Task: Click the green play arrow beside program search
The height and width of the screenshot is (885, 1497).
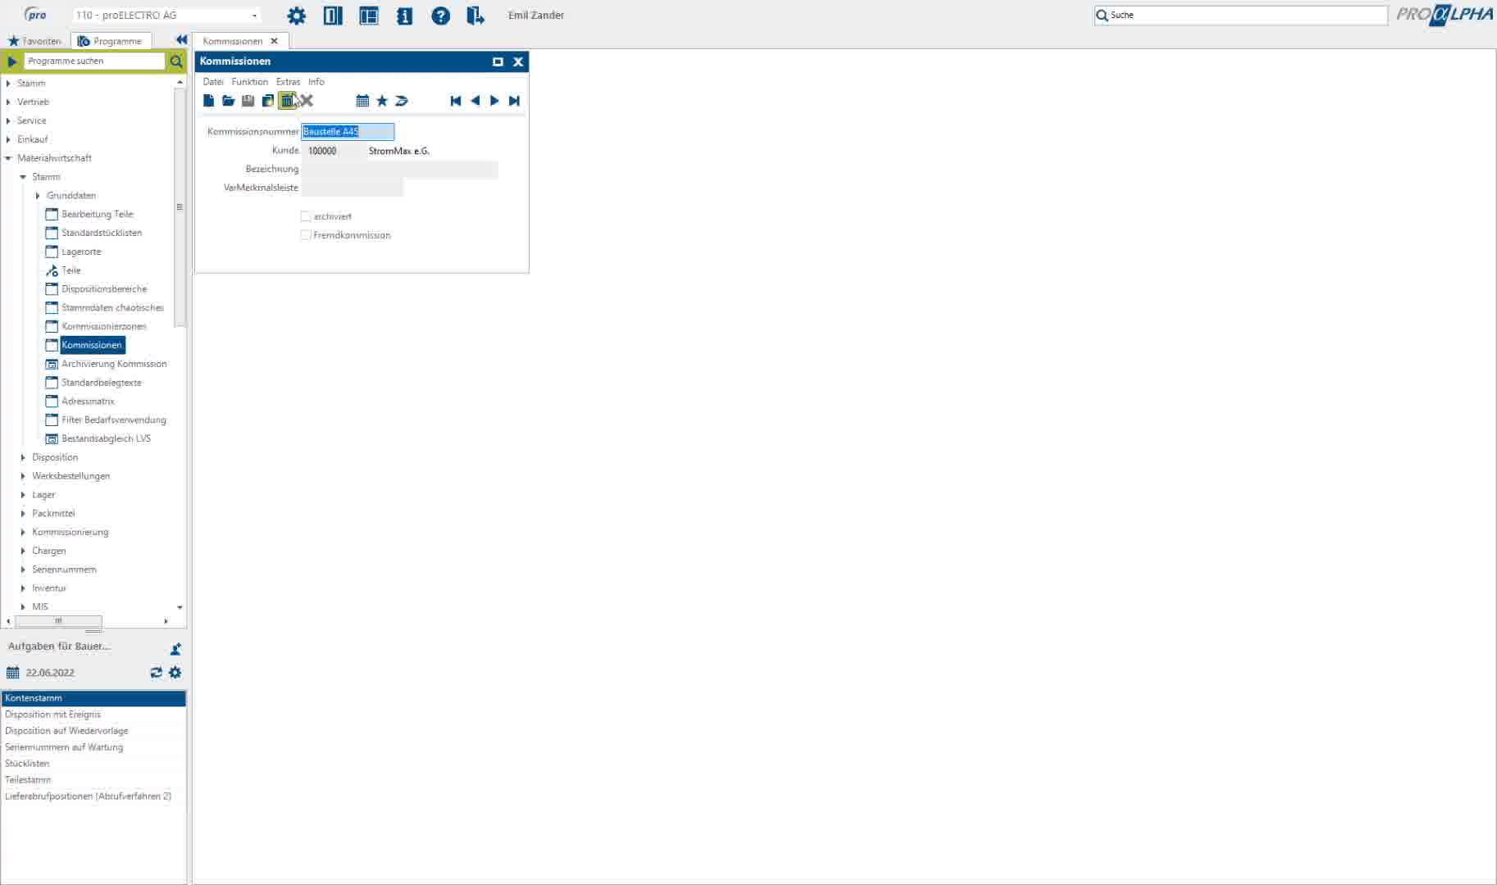Action: click(12, 61)
